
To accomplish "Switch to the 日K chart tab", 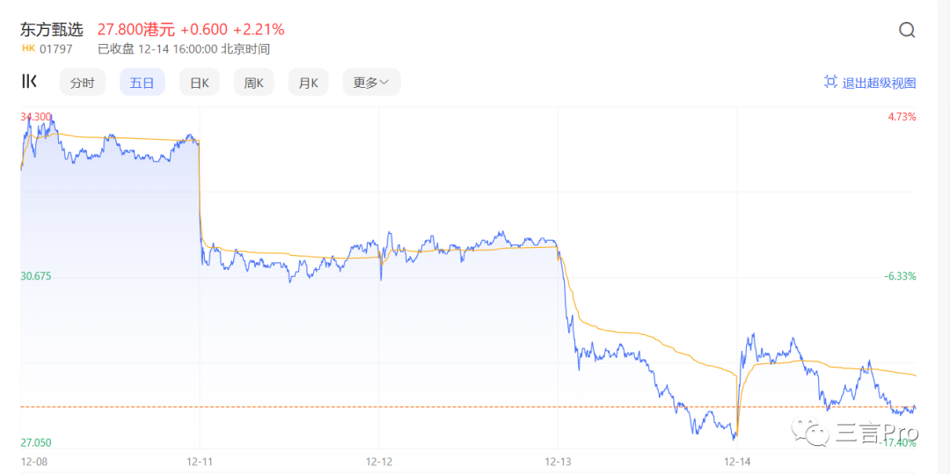I will [x=200, y=83].
